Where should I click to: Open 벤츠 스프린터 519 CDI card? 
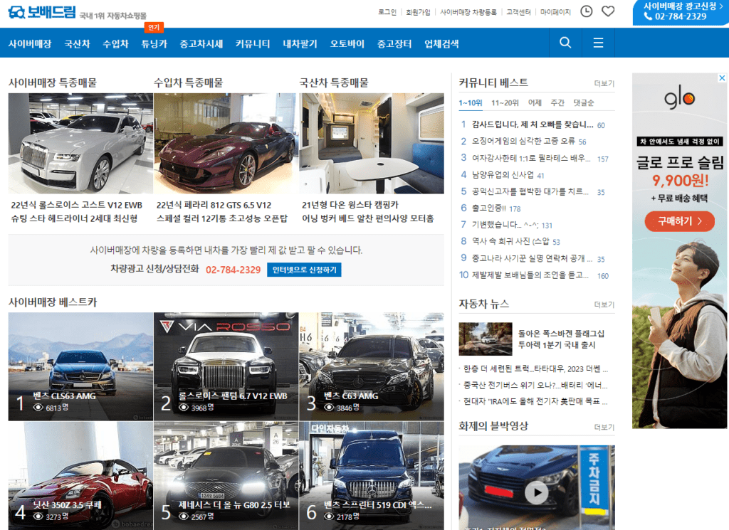point(372,476)
